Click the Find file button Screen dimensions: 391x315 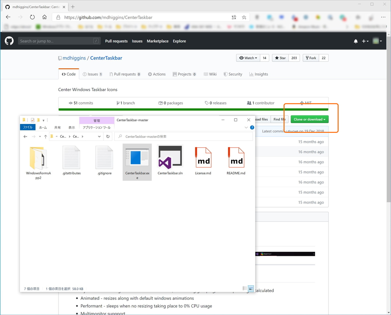[x=280, y=119]
